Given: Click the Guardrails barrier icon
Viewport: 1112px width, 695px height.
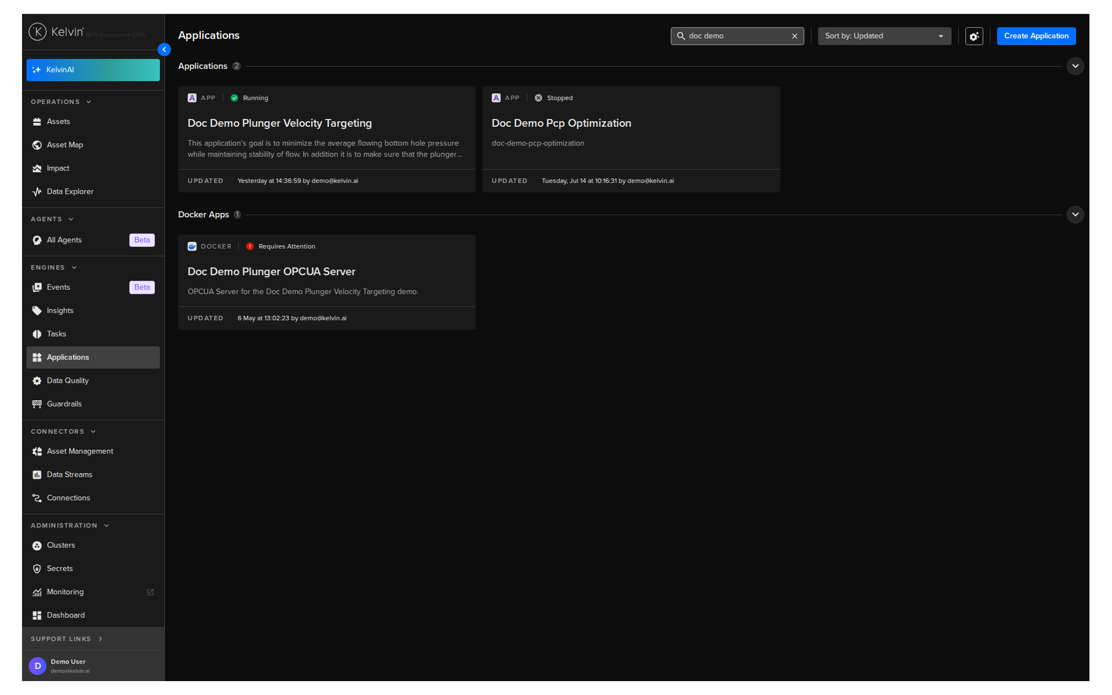Looking at the screenshot, I should tap(37, 404).
